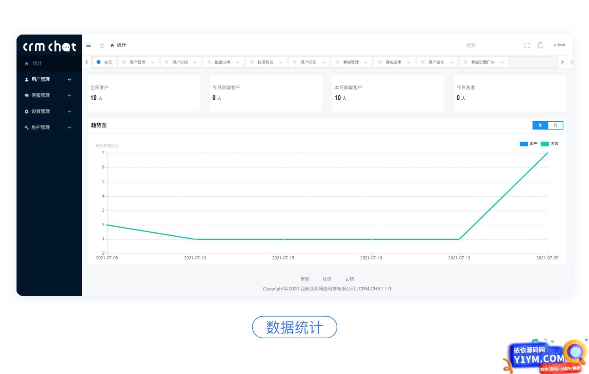Close the 客服管理 tab
Screen dimensions: 589x374
pyautogui.click(x=366, y=62)
